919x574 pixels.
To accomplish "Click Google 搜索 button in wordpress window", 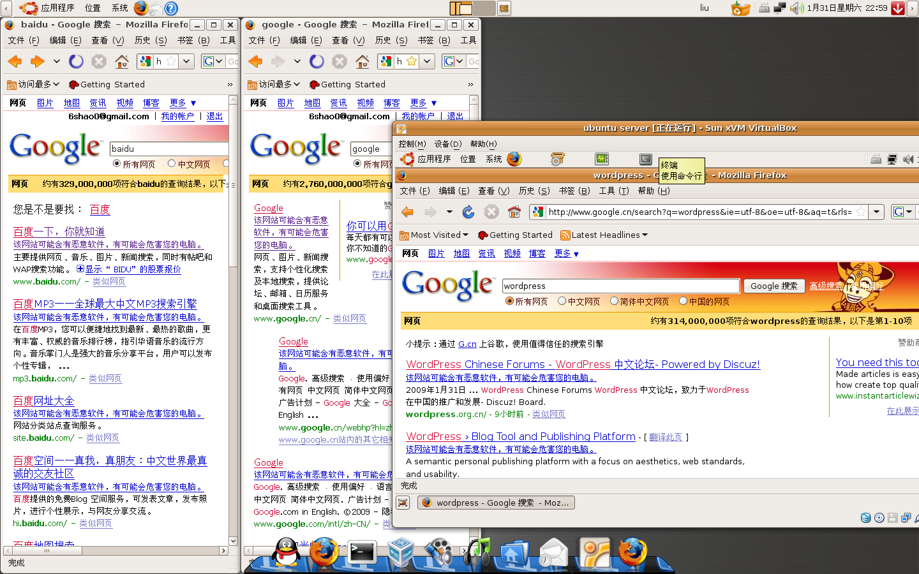I will [x=773, y=286].
